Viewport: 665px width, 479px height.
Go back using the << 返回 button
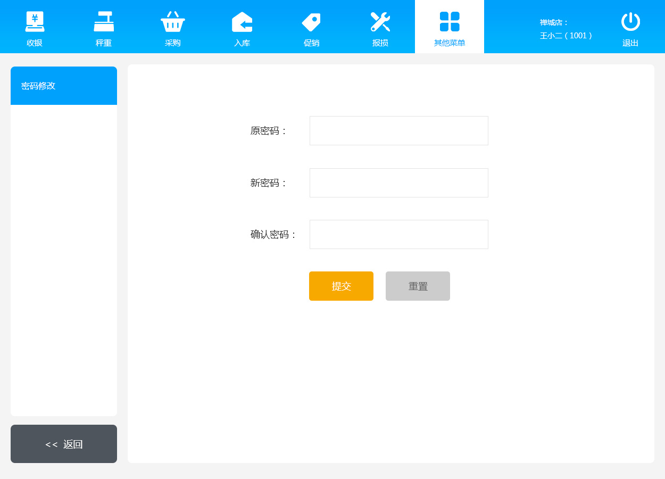[64, 444]
